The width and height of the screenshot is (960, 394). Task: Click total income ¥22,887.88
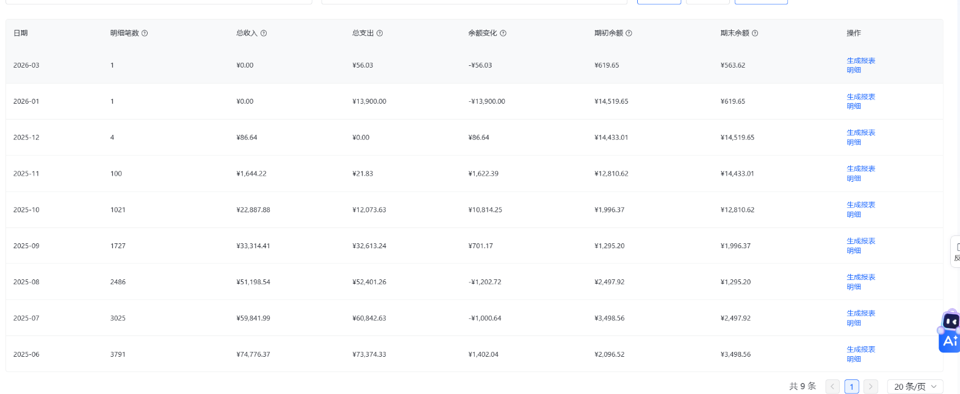(253, 210)
